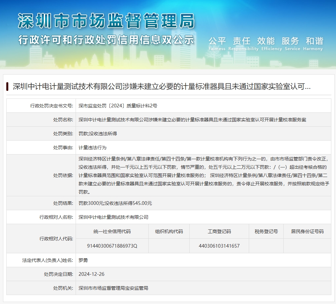Click the company name in 行政相对人名称 row
The image size is (336, 304).
[x=113, y=217]
